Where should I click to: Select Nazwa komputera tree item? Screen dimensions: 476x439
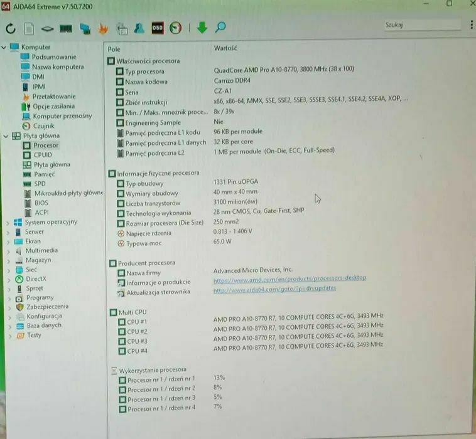[58, 67]
